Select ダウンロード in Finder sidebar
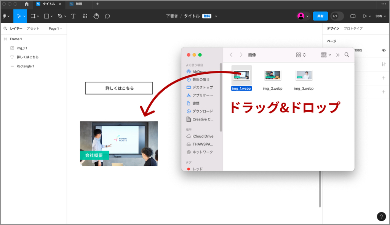Image resolution: width=390 pixels, height=225 pixels. click(x=203, y=111)
